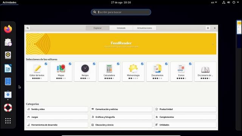Open the Relojes clock app card

tap(85, 71)
